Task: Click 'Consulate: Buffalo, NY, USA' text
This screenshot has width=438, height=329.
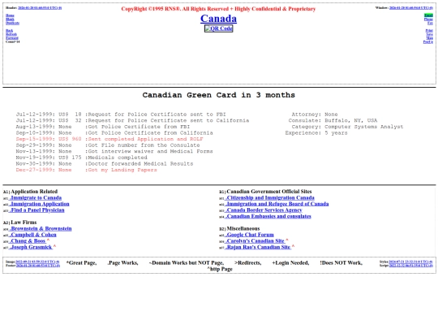Action: [x=333, y=120]
